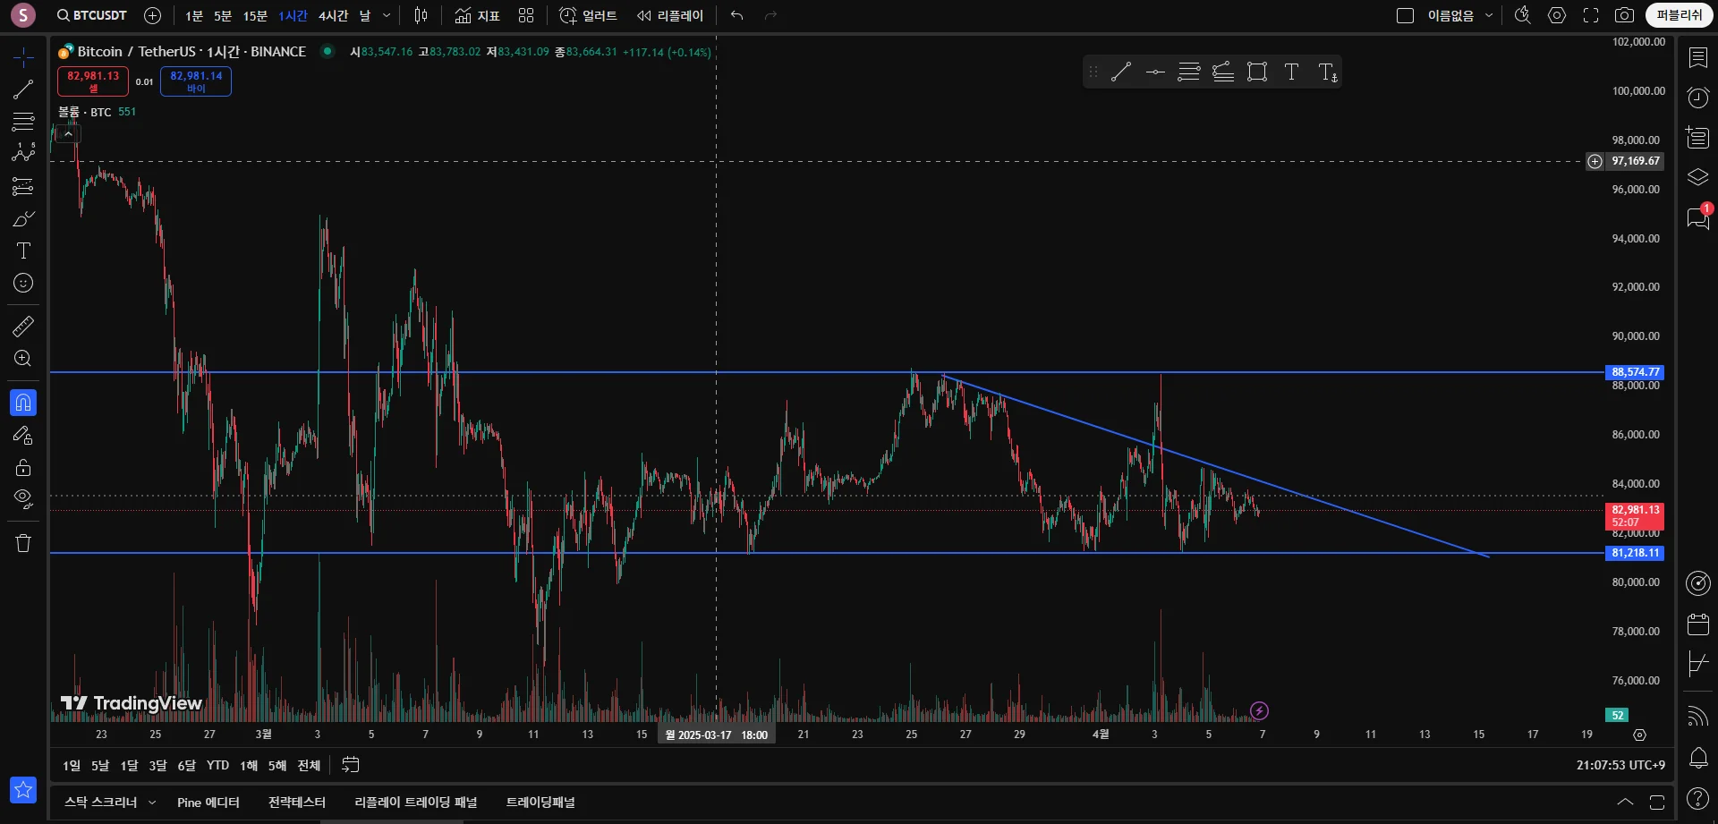The height and width of the screenshot is (824, 1718).
Task: Open the quick search icon
Action: click(x=1522, y=15)
